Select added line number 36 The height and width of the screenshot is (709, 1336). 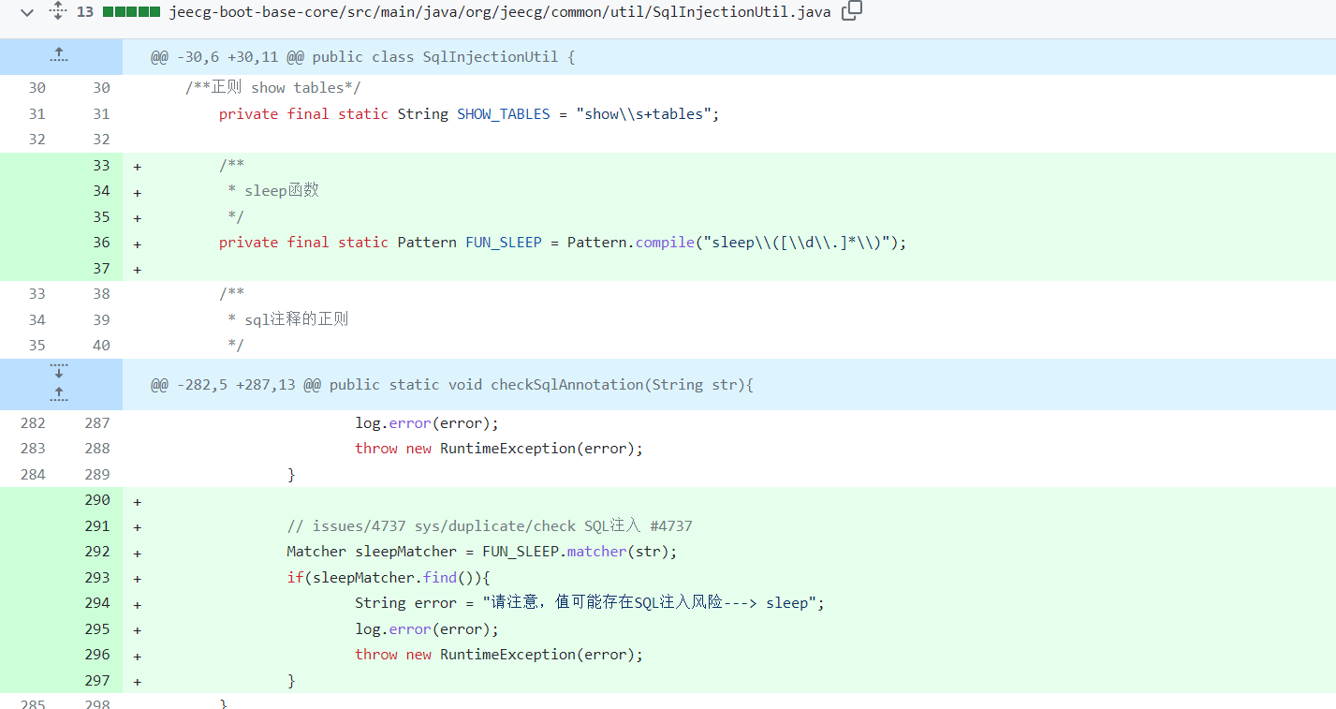coord(100,243)
